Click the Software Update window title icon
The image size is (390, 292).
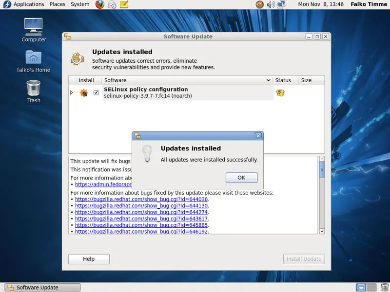click(x=67, y=36)
